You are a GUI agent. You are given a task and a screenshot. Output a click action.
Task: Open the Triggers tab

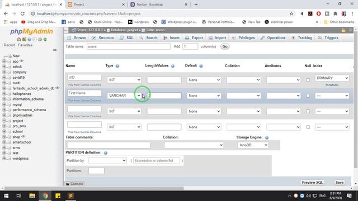pyautogui.click(x=328, y=38)
